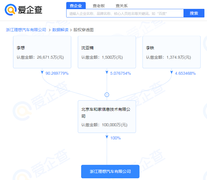Click the 5.076754% share label
The image size is (207, 180).
pos(120,73)
